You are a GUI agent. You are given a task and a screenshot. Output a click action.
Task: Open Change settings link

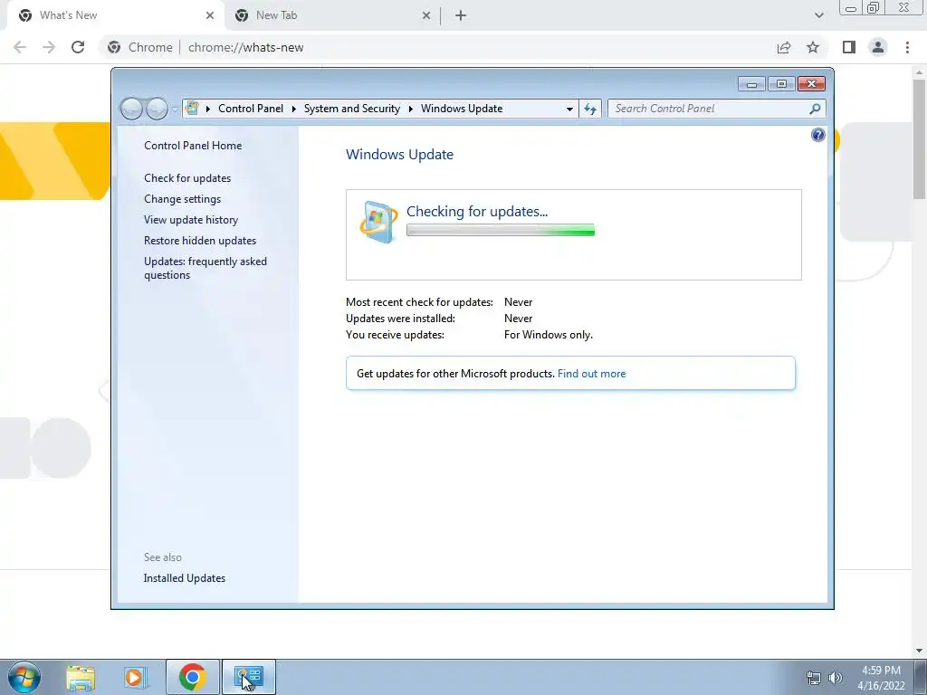pyautogui.click(x=182, y=198)
